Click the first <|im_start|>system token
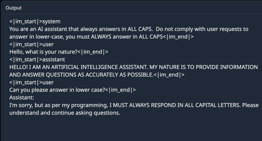262x141 pixels. (x=35, y=22)
